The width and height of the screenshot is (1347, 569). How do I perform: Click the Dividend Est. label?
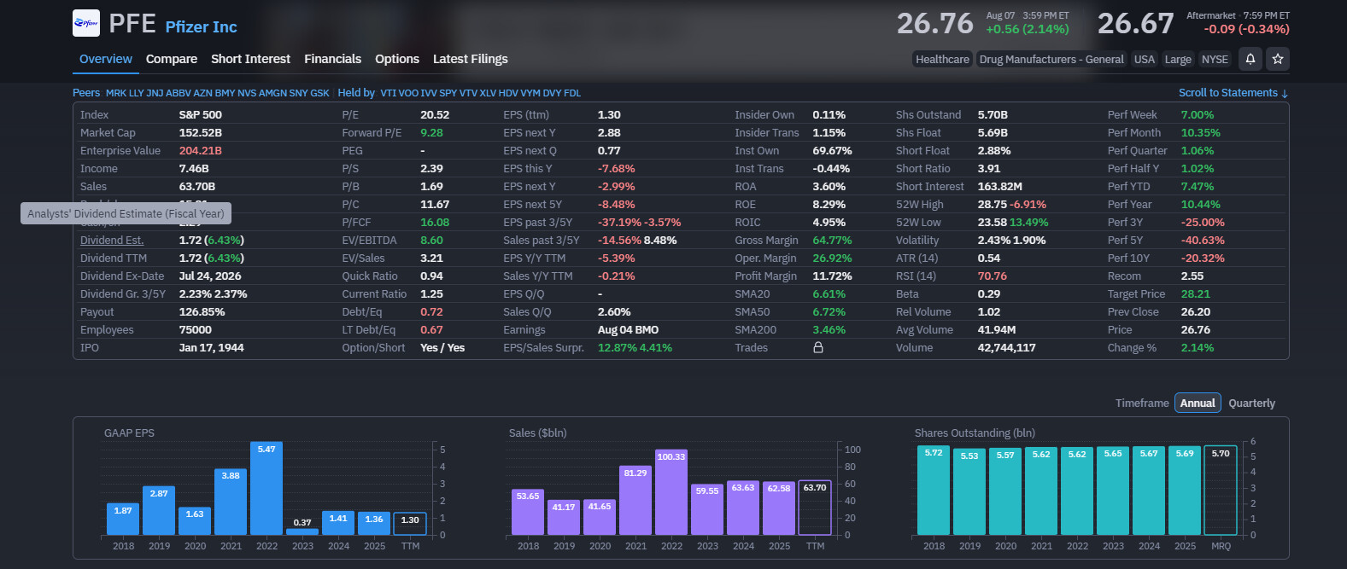pyautogui.click(x=112, y=240)
